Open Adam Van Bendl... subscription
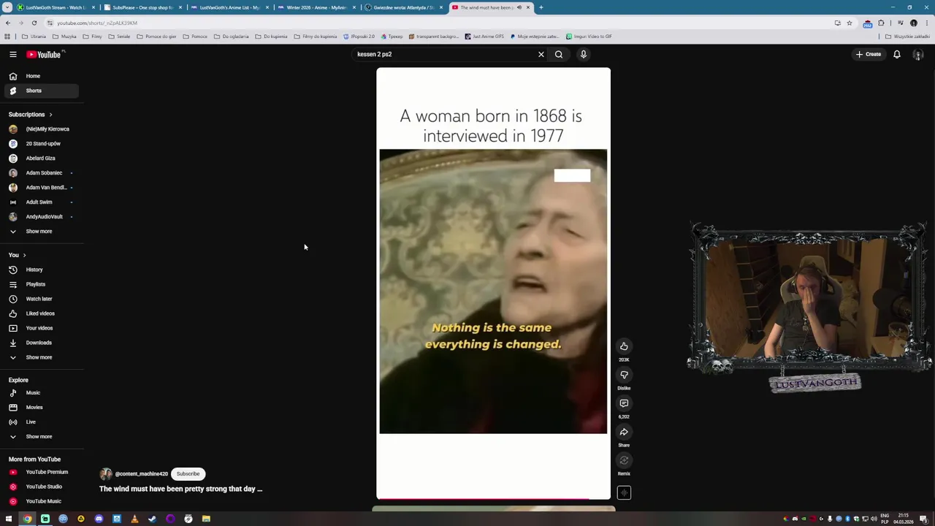935x526 pixels. (40, 188)
